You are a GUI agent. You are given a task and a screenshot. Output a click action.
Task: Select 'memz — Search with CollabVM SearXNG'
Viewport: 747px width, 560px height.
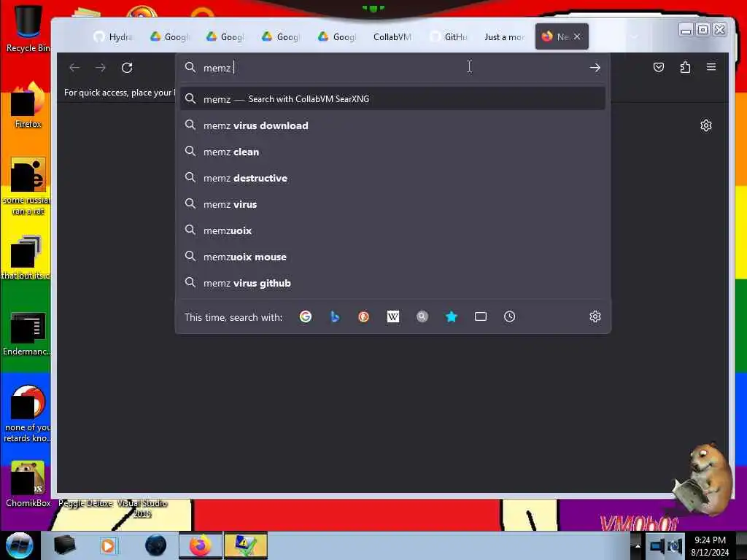(392, 99)
